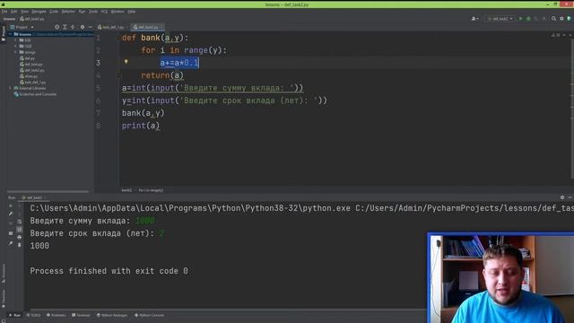Click def_task2.py breadcrumb in navigation bar
Image resolution: width=574 pixels, height=323 pixels.
click(32, 19)
